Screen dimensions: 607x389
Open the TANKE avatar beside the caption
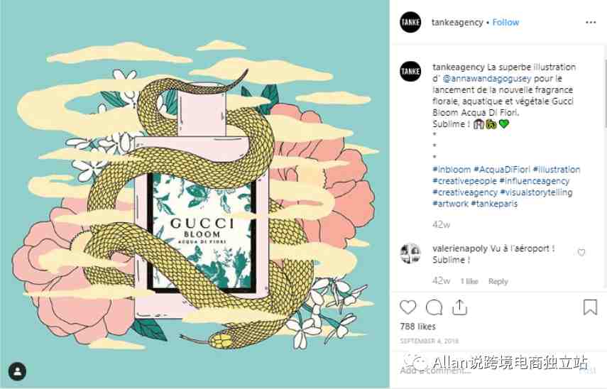click(x=410, y=72)
